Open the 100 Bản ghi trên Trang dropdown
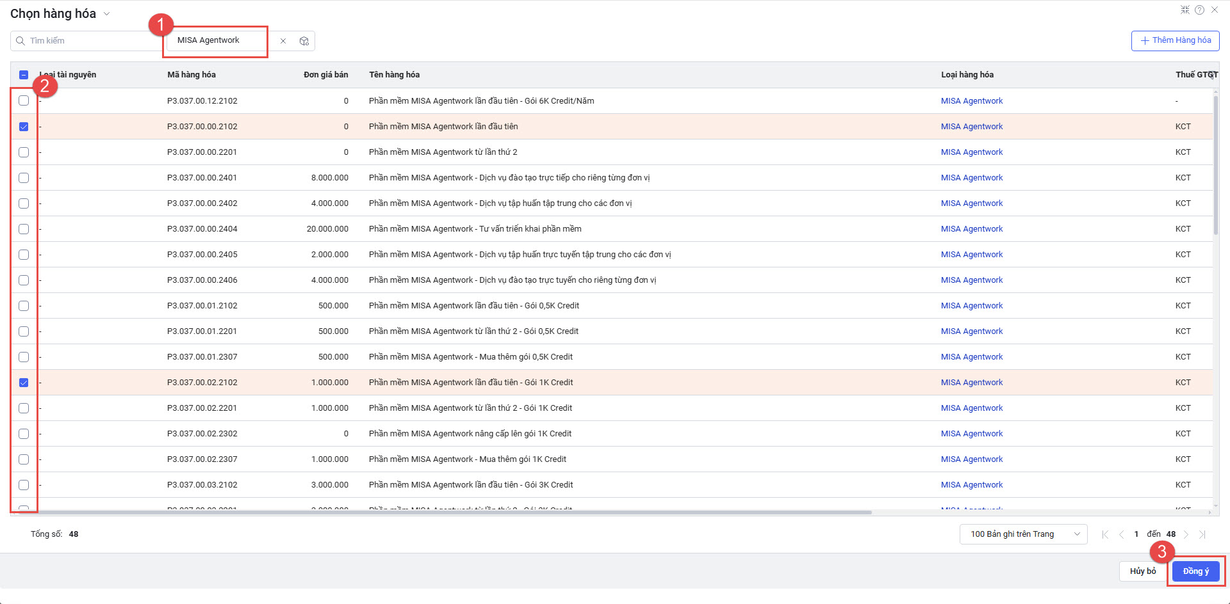This screenshot has width=1230, height=604. pyautogui.click(x=1023, y=534)
